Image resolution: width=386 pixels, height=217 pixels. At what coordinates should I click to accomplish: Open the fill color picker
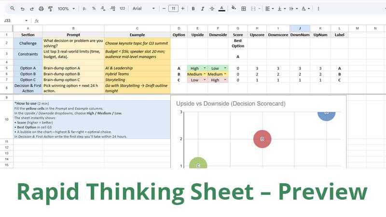click(x=234, y=9)
